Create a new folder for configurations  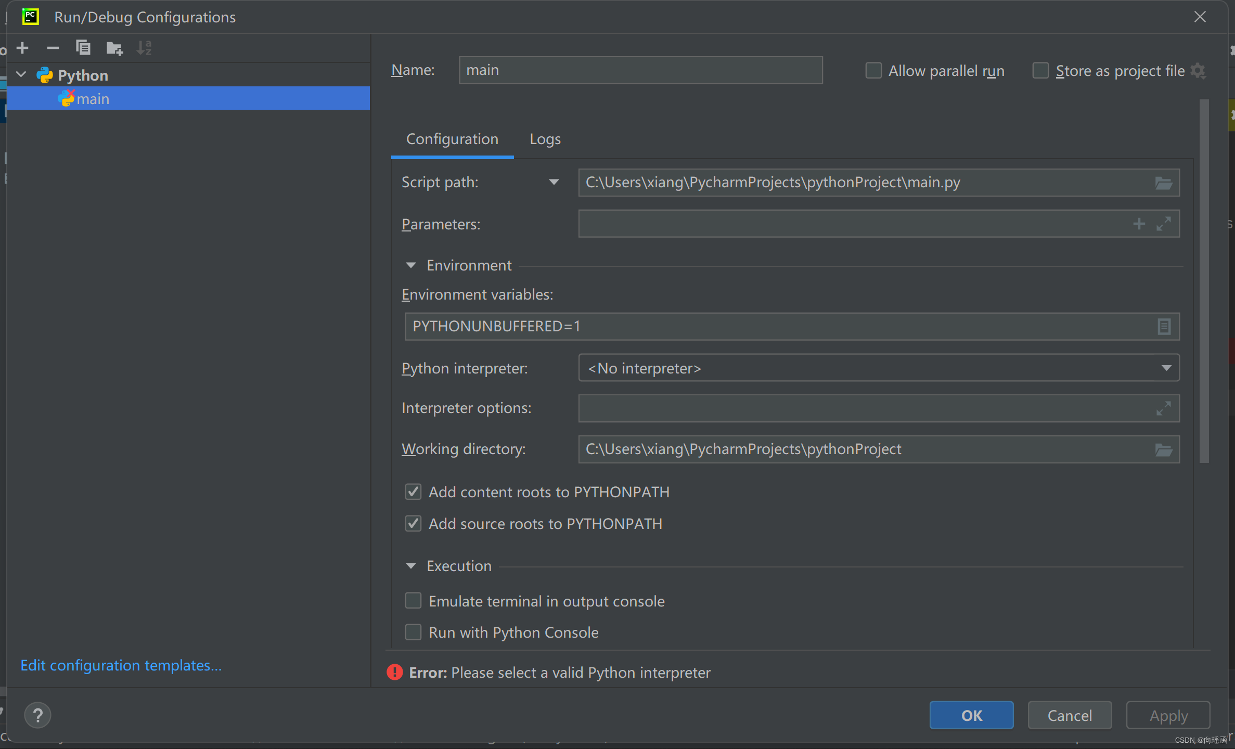(114, 48)
